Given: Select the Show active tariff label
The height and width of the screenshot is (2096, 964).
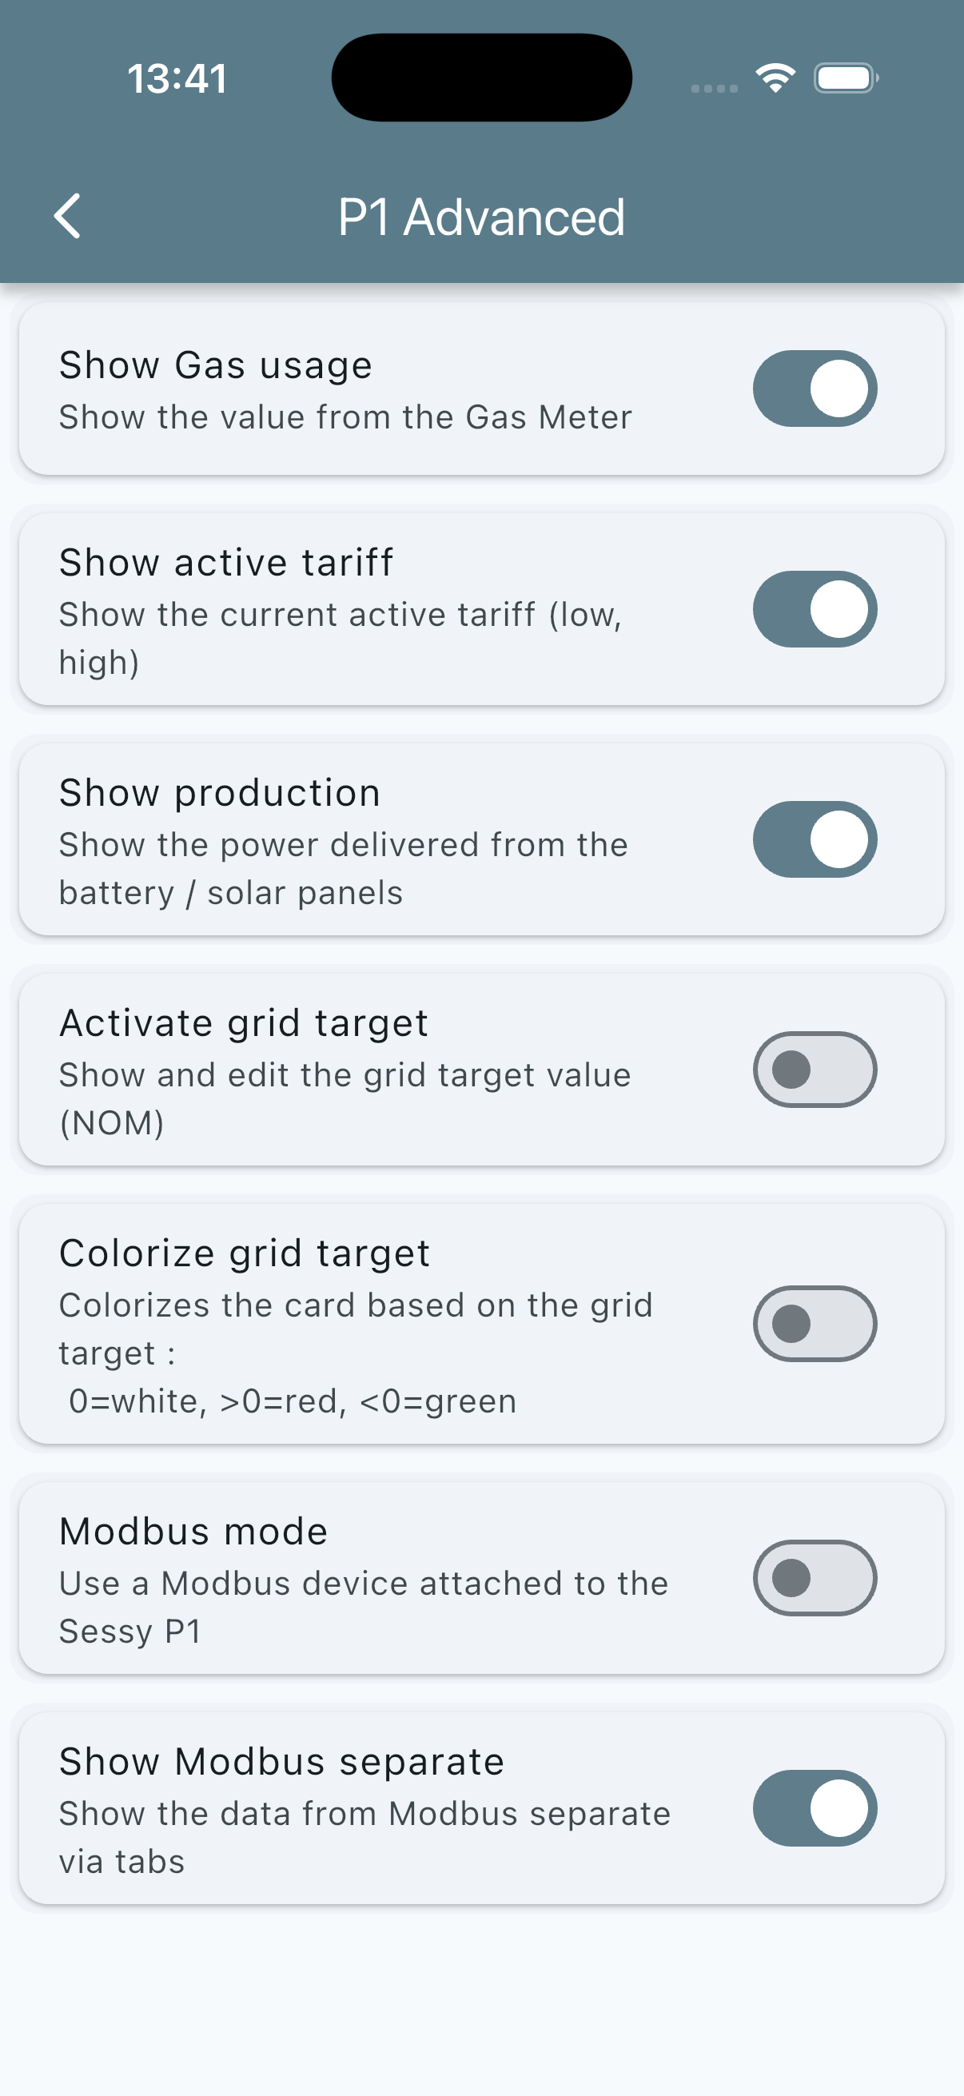Looking at the screenshot, I should pos(226,563).
